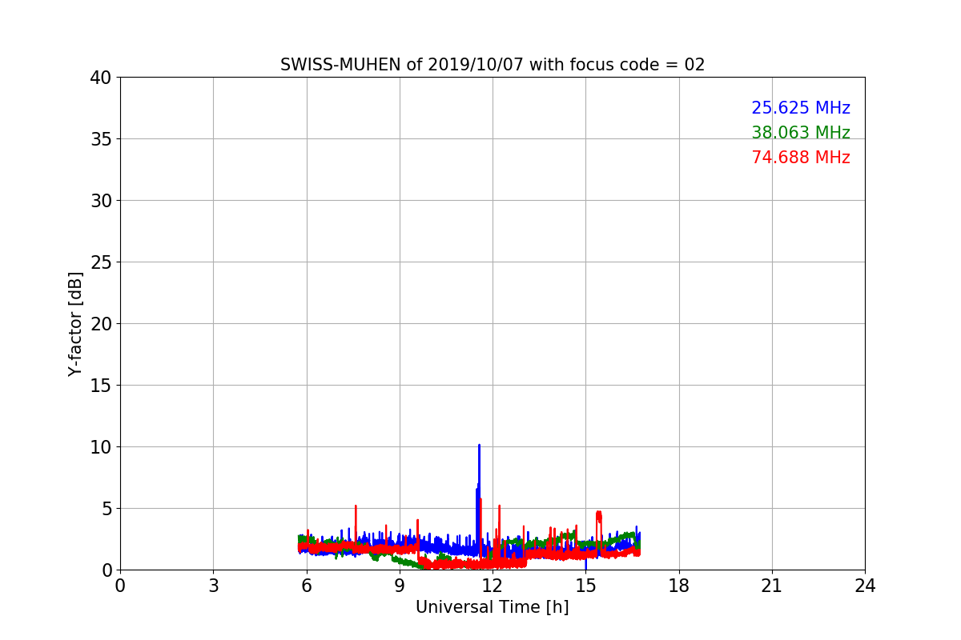Select the 25.625 MHz legend label

point(801,108)
